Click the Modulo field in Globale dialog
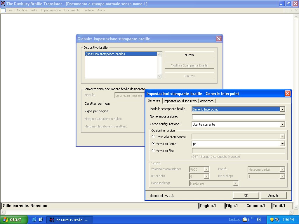 129,95
